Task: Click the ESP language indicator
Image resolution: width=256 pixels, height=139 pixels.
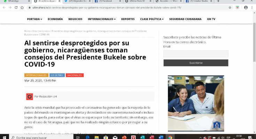Action: point(228,138)
